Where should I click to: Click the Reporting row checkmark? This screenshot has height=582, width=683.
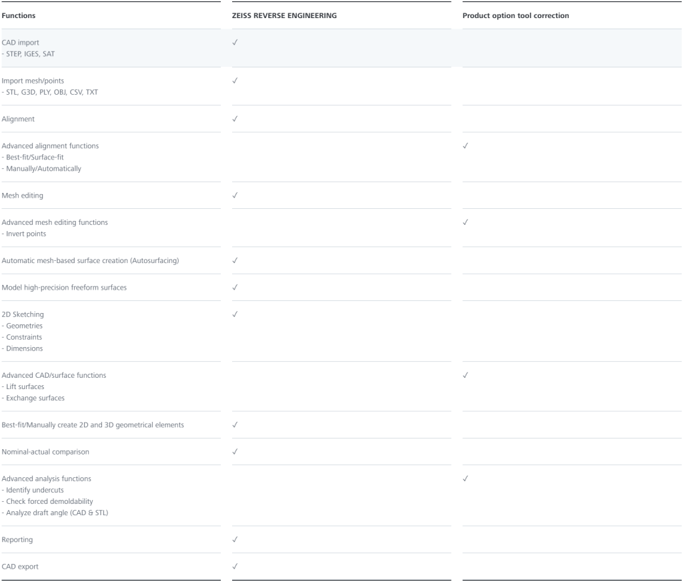[235, 539]
